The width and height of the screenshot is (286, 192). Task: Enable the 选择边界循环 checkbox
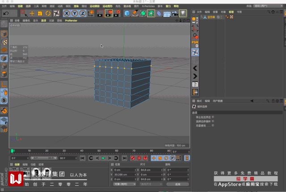(213, 121)
